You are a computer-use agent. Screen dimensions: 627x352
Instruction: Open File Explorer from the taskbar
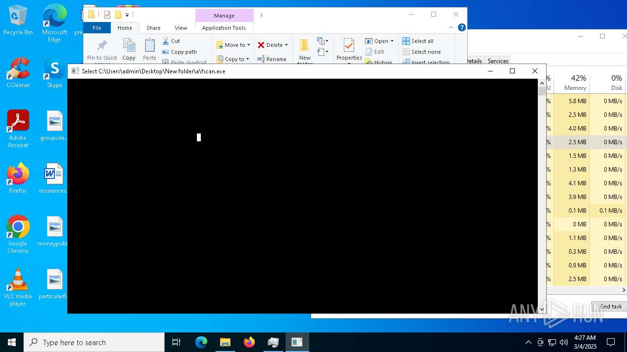(x=225, y=342)
